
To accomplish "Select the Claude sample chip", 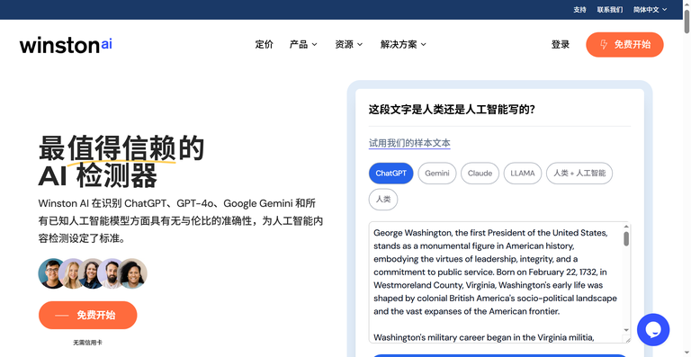I will pyautogui.click(x=480, y=173).
